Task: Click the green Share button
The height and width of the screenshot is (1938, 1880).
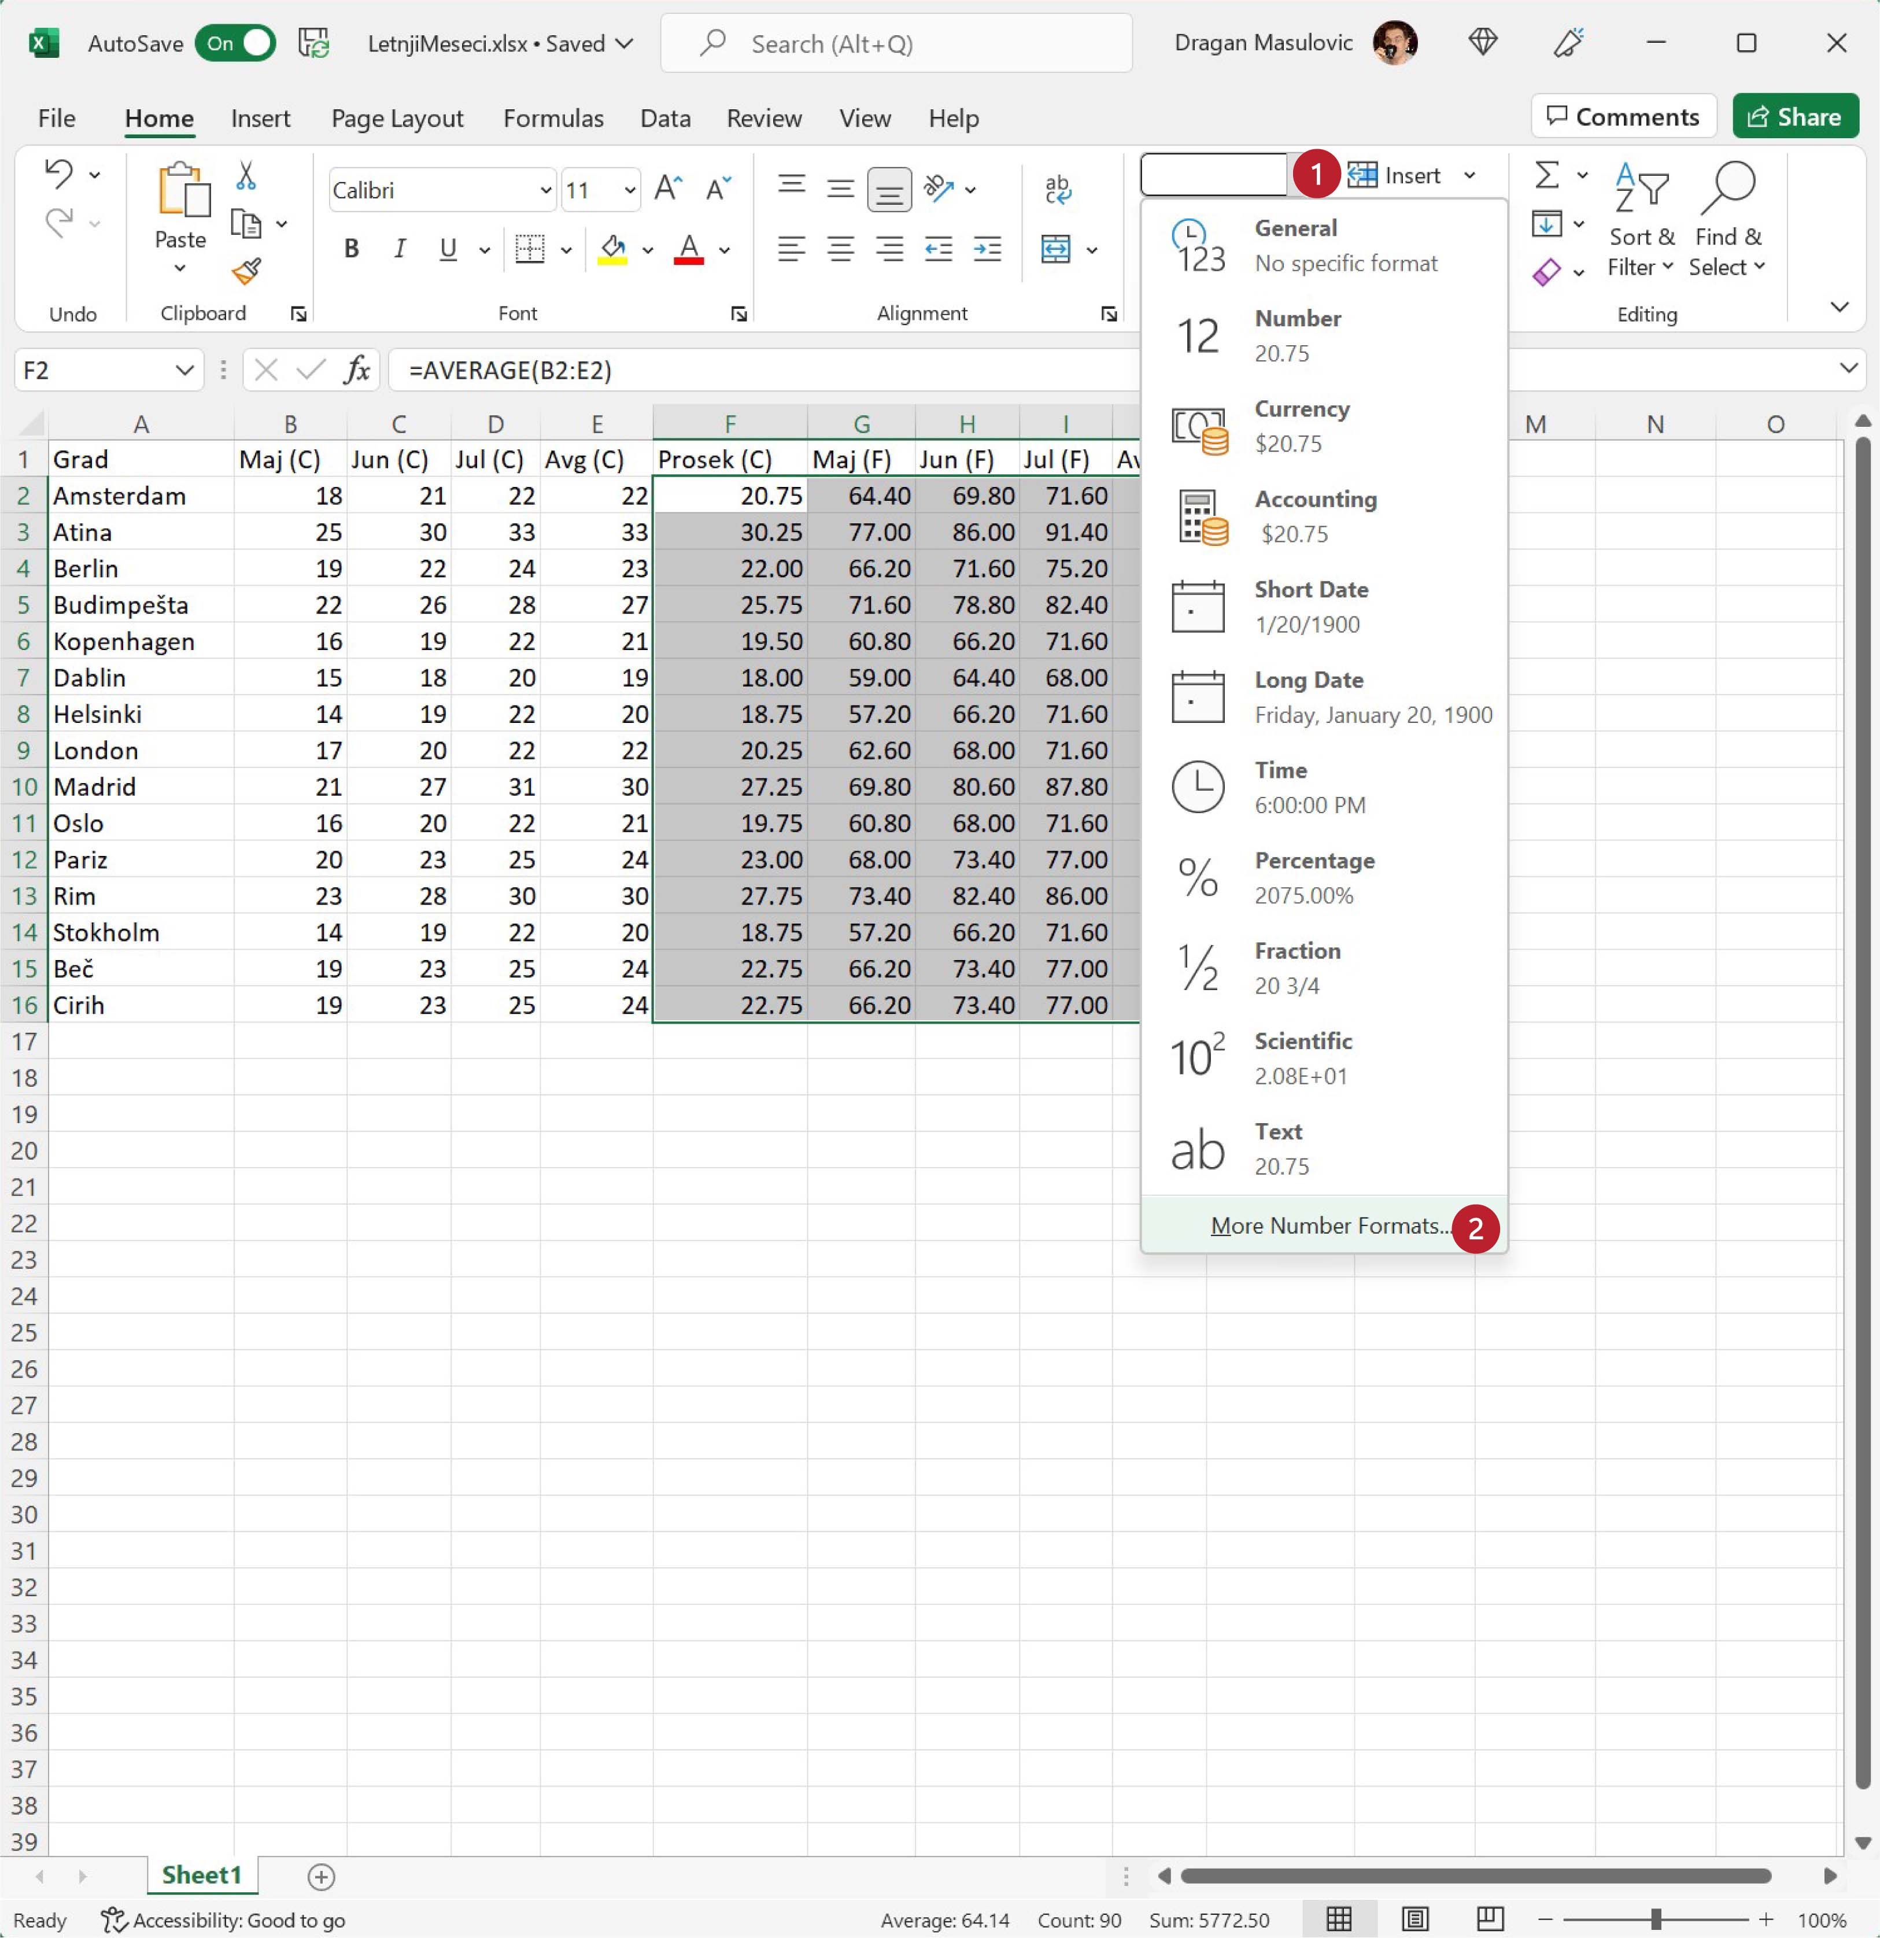Action: click(1794, 117)
